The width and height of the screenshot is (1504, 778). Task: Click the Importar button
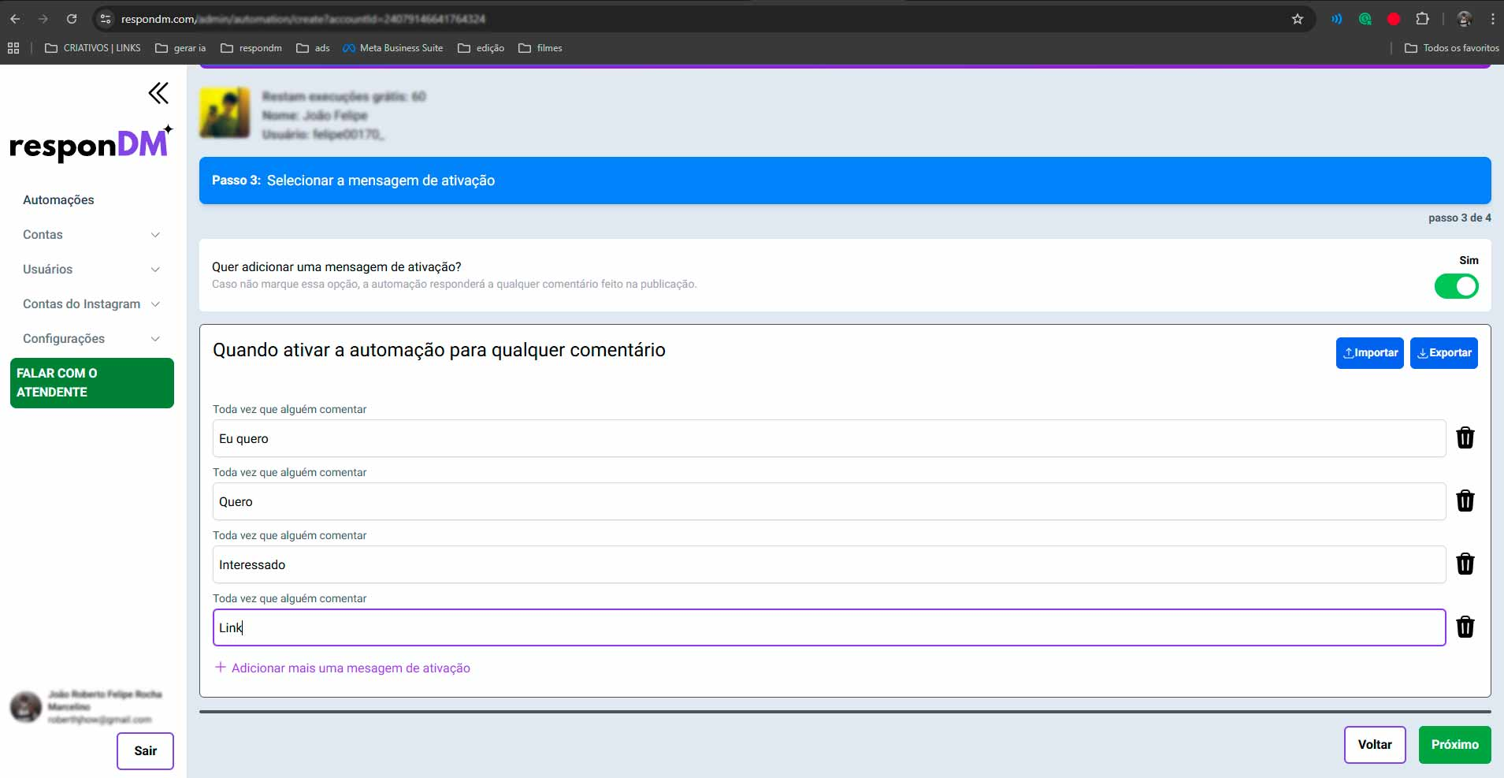[x=1369, y=353]
